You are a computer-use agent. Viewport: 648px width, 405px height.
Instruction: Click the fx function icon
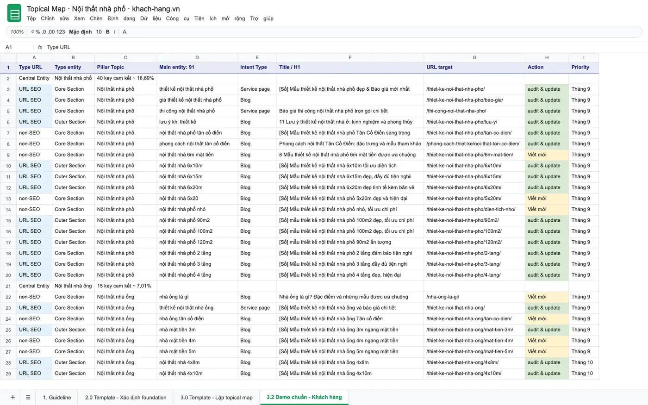(40, 47)
